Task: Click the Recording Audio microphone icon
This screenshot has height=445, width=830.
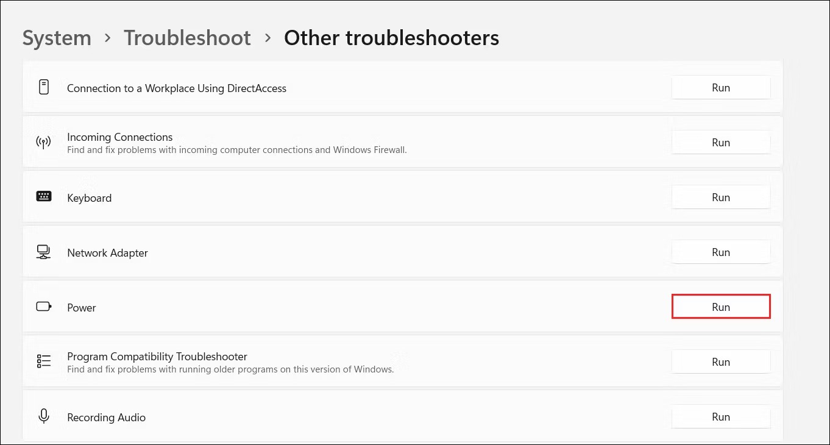Action: pyautogui.click(x=44, y=416)
